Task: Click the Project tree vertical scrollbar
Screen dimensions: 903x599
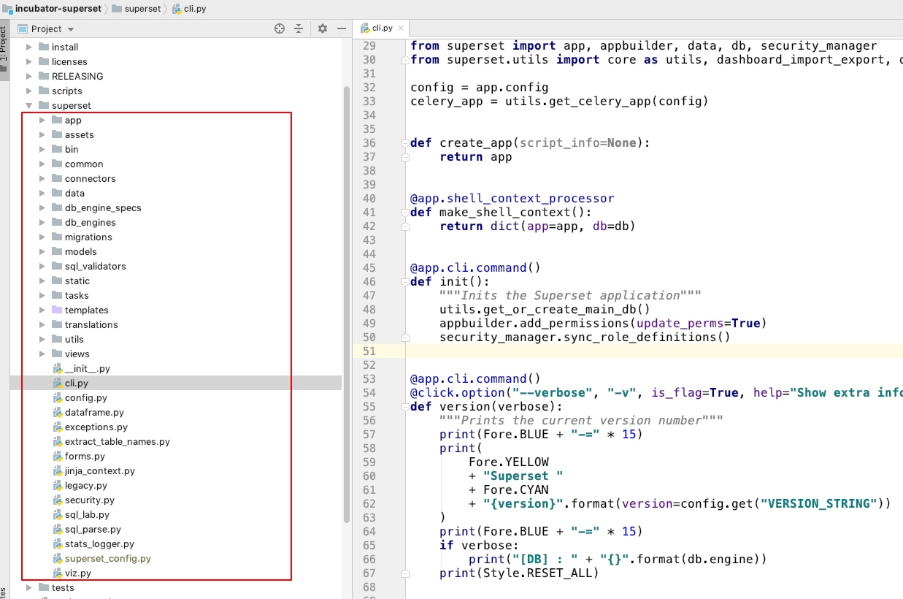Action: (x=347, y=303)
